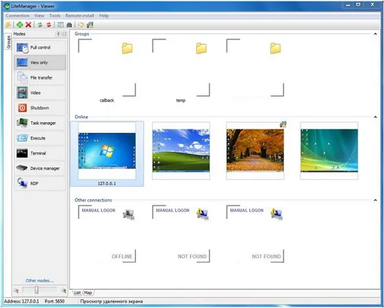Viewport: 384px width, 308px height.
Task: Select the 127.0.0.1 Windows 7 thumbnail
Action: click(107, 154)
